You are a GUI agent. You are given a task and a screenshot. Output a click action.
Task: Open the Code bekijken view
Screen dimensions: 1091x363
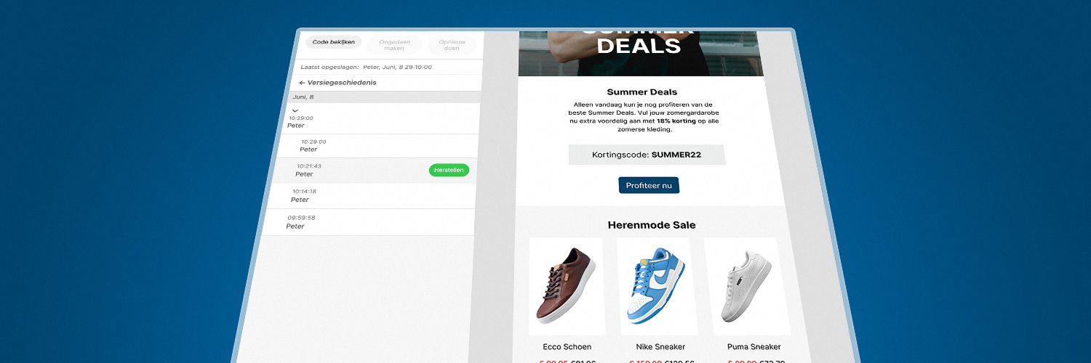pyautogui.click(x=333, y=42)
